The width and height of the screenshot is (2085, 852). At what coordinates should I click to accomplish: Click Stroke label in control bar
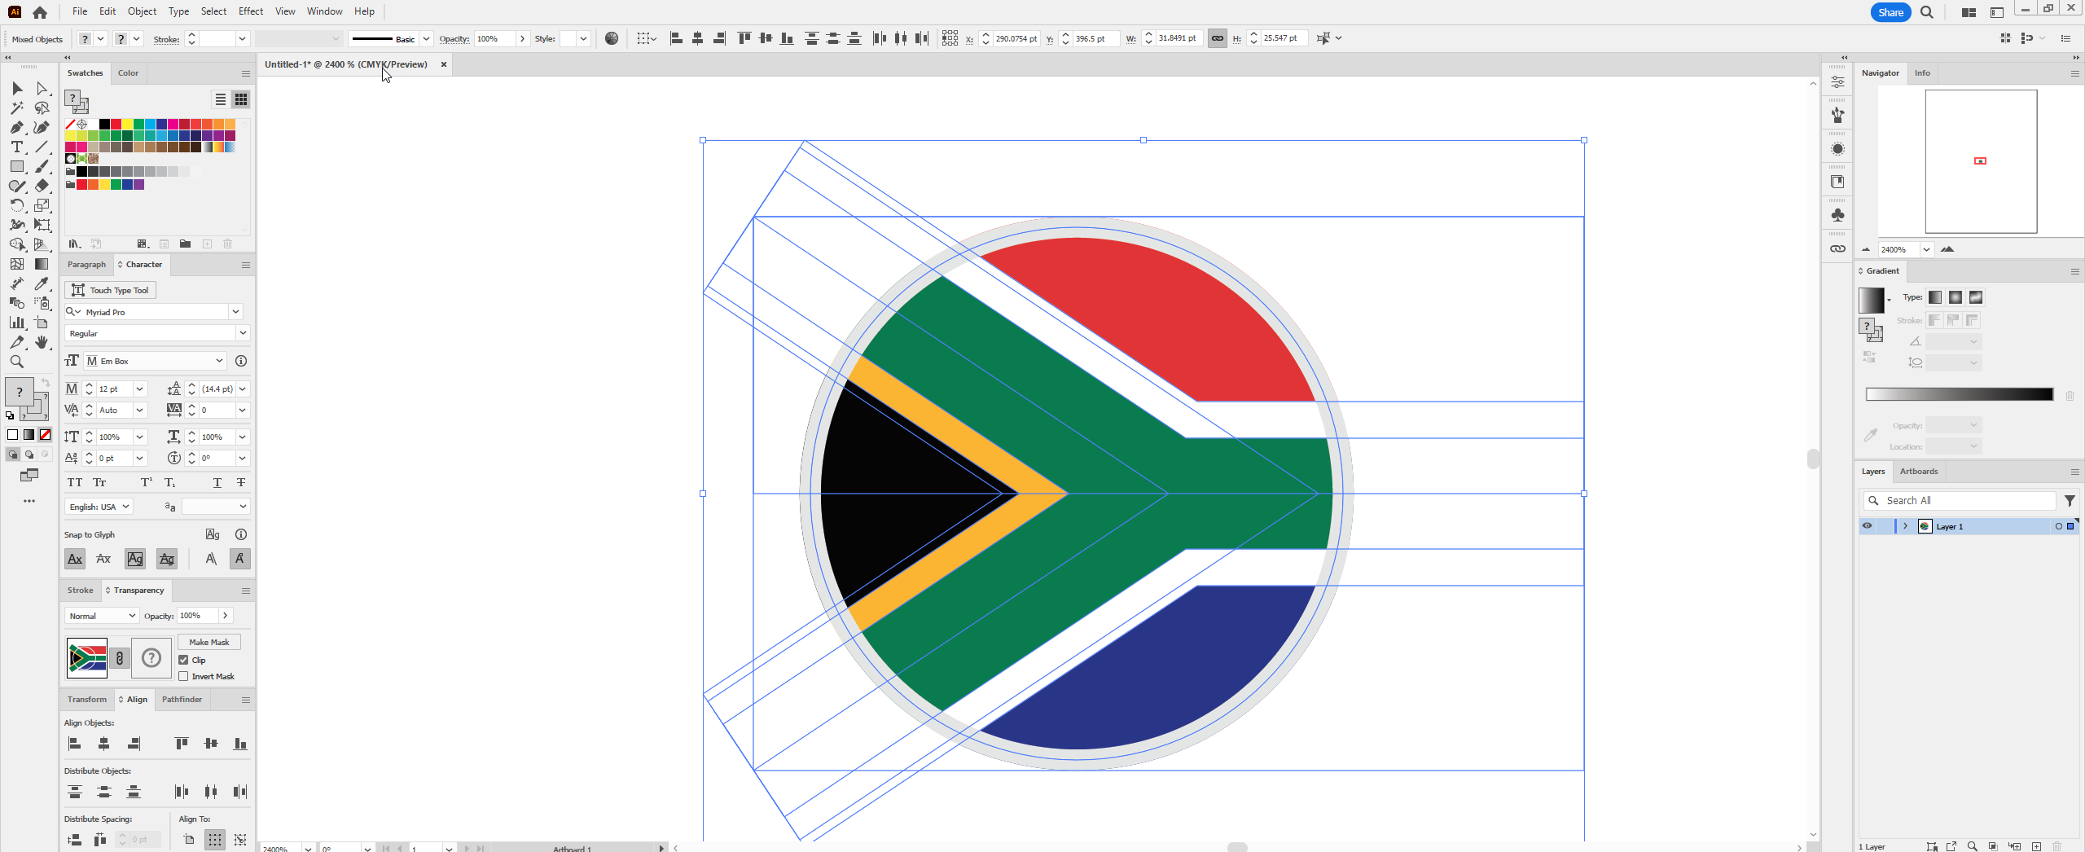point(166,39)
